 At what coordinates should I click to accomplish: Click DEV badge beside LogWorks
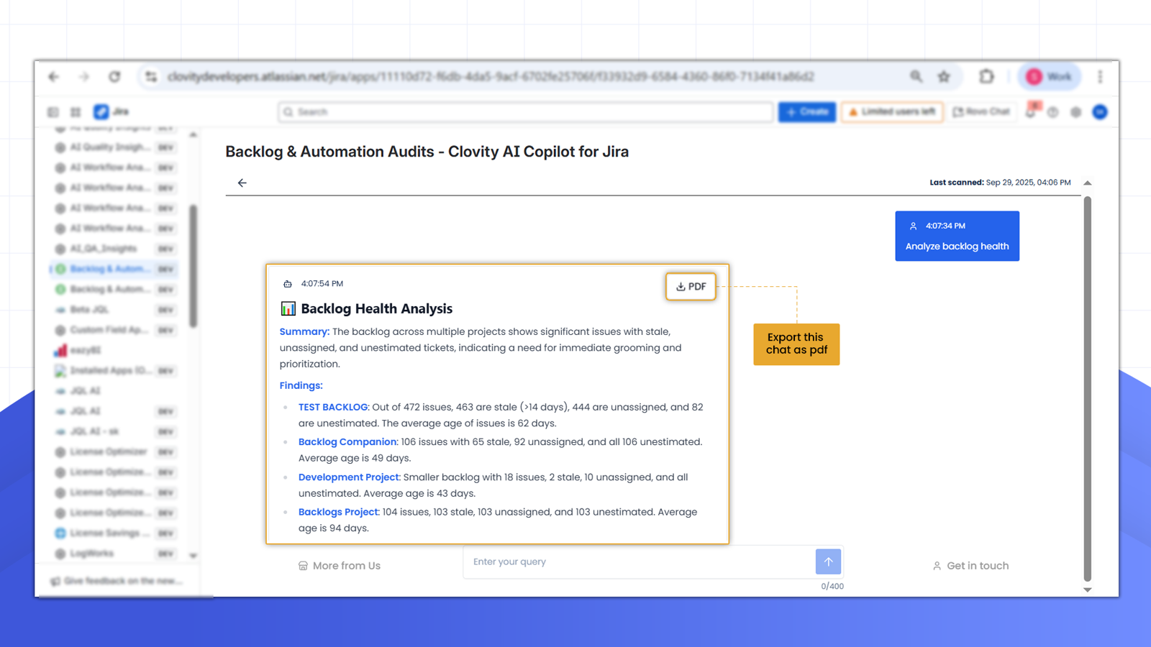click(x=166, y=554)
